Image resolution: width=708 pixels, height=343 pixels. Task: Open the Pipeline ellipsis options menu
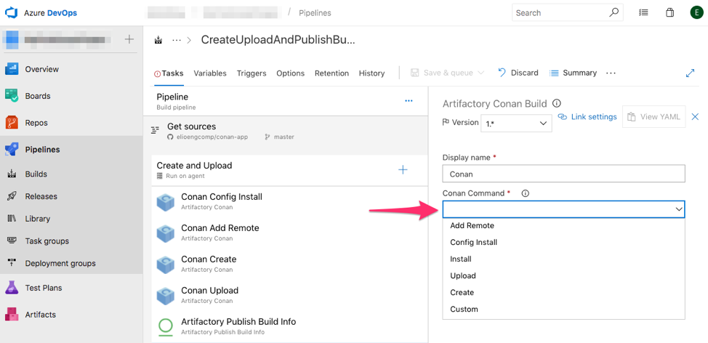point(409,101)
